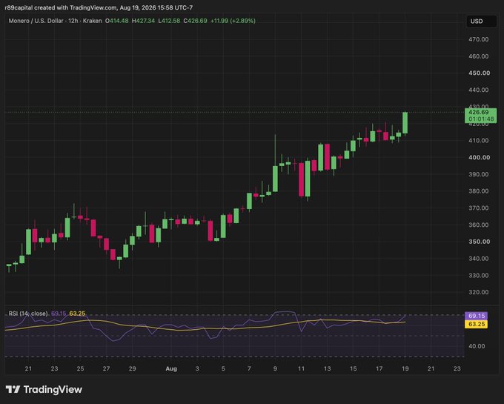Click the 9 date label on time axis
The height and width of the screenshot is (404, 504).
pyautogui.click(x=275, y=368)
